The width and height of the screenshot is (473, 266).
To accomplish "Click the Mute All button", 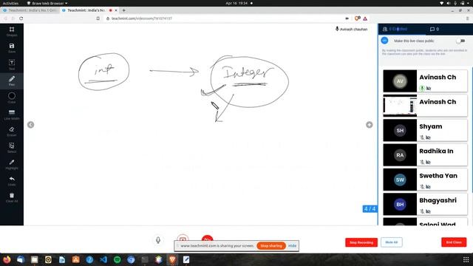I will 391,242.
